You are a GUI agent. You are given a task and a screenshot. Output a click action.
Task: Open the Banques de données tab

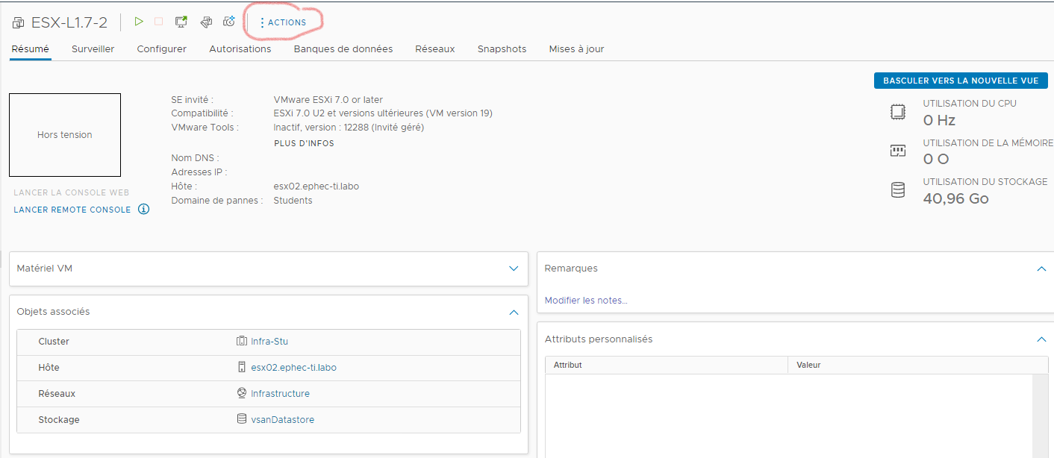[343, 48]
